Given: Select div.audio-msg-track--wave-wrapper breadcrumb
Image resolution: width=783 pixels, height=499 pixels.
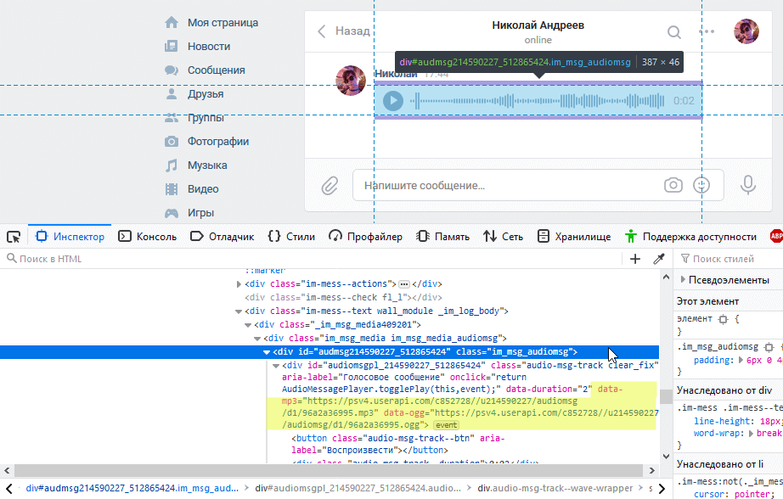Looking at the screenshot, I should (x=555, y=488).
